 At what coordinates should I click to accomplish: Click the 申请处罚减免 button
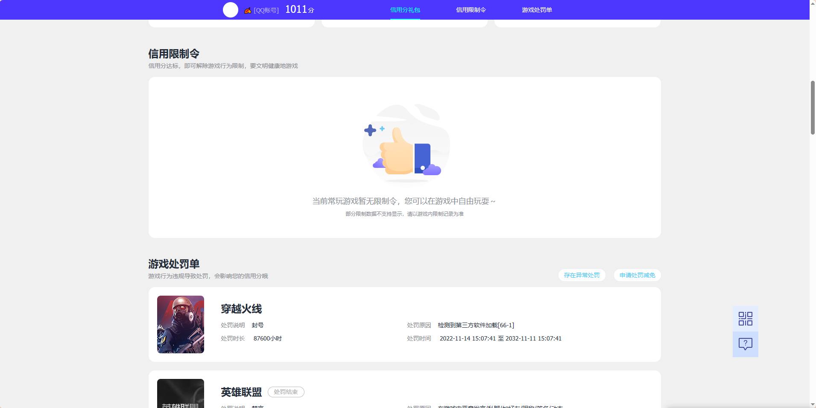point(637,275)
